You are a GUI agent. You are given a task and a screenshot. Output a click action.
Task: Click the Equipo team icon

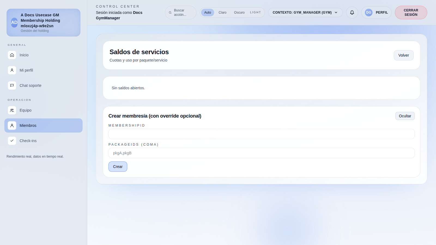coord(12,110)
